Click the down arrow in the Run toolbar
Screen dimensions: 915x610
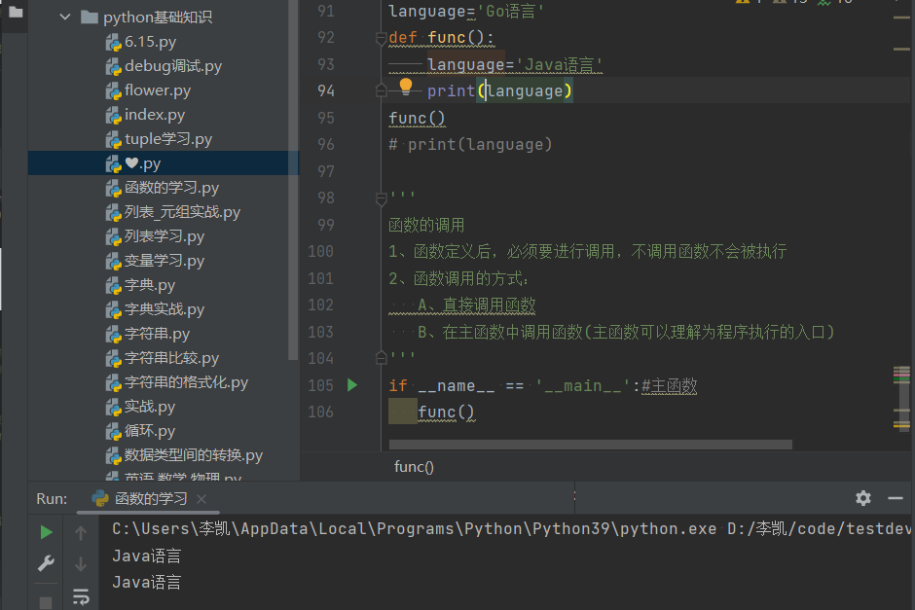coord(81,564)
